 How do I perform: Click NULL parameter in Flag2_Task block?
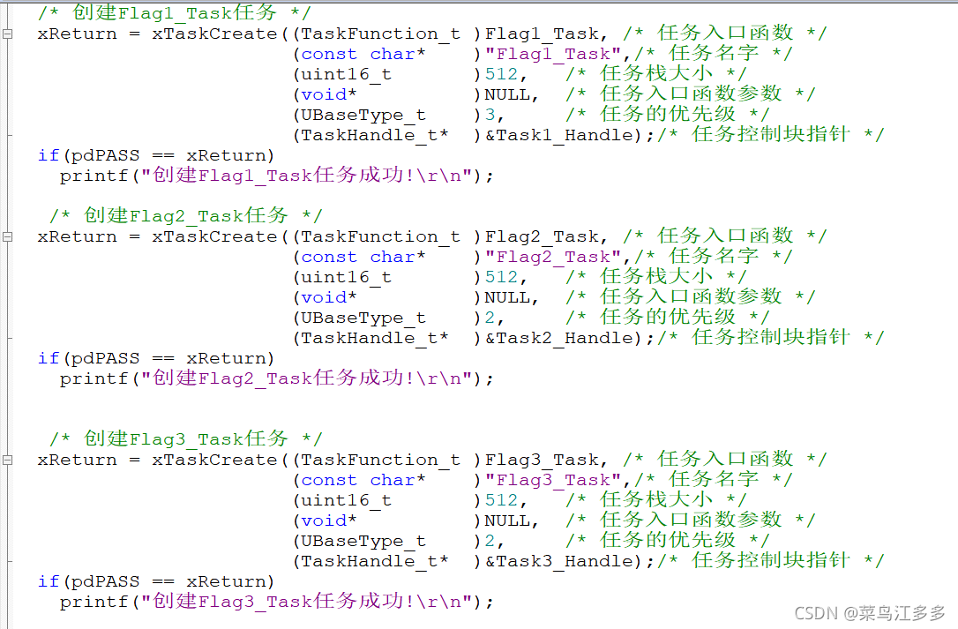coord(507,297)
